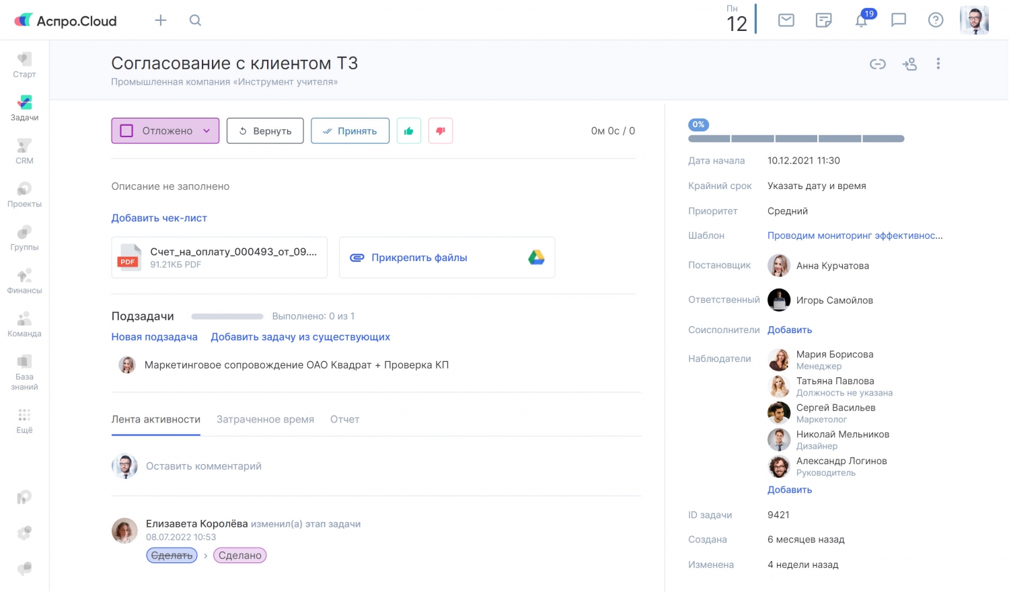Open the help question mark icon
This screenshot has height=592, width=1009.
[x=935, y=20]
